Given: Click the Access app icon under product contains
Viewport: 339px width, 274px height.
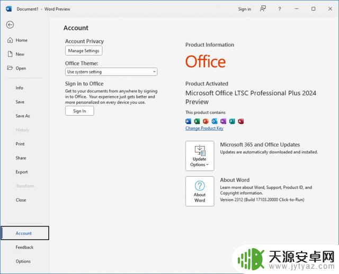Looking at the screenshot, I should click(240, 121).
